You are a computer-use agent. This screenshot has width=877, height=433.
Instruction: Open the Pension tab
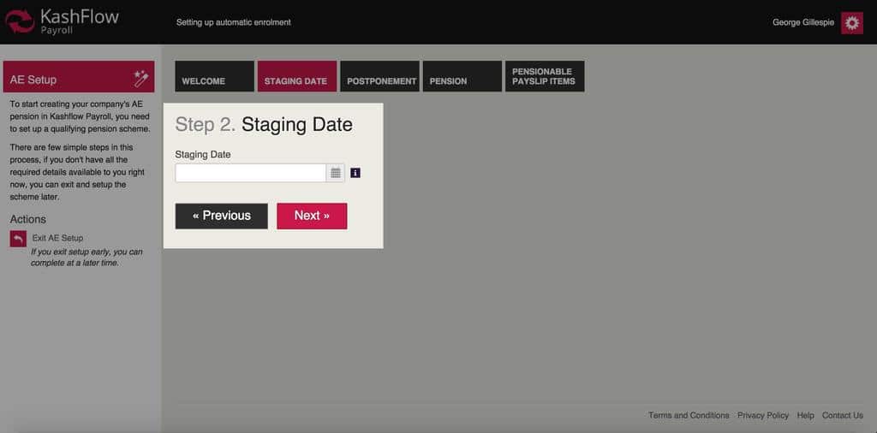pos(462,76)
